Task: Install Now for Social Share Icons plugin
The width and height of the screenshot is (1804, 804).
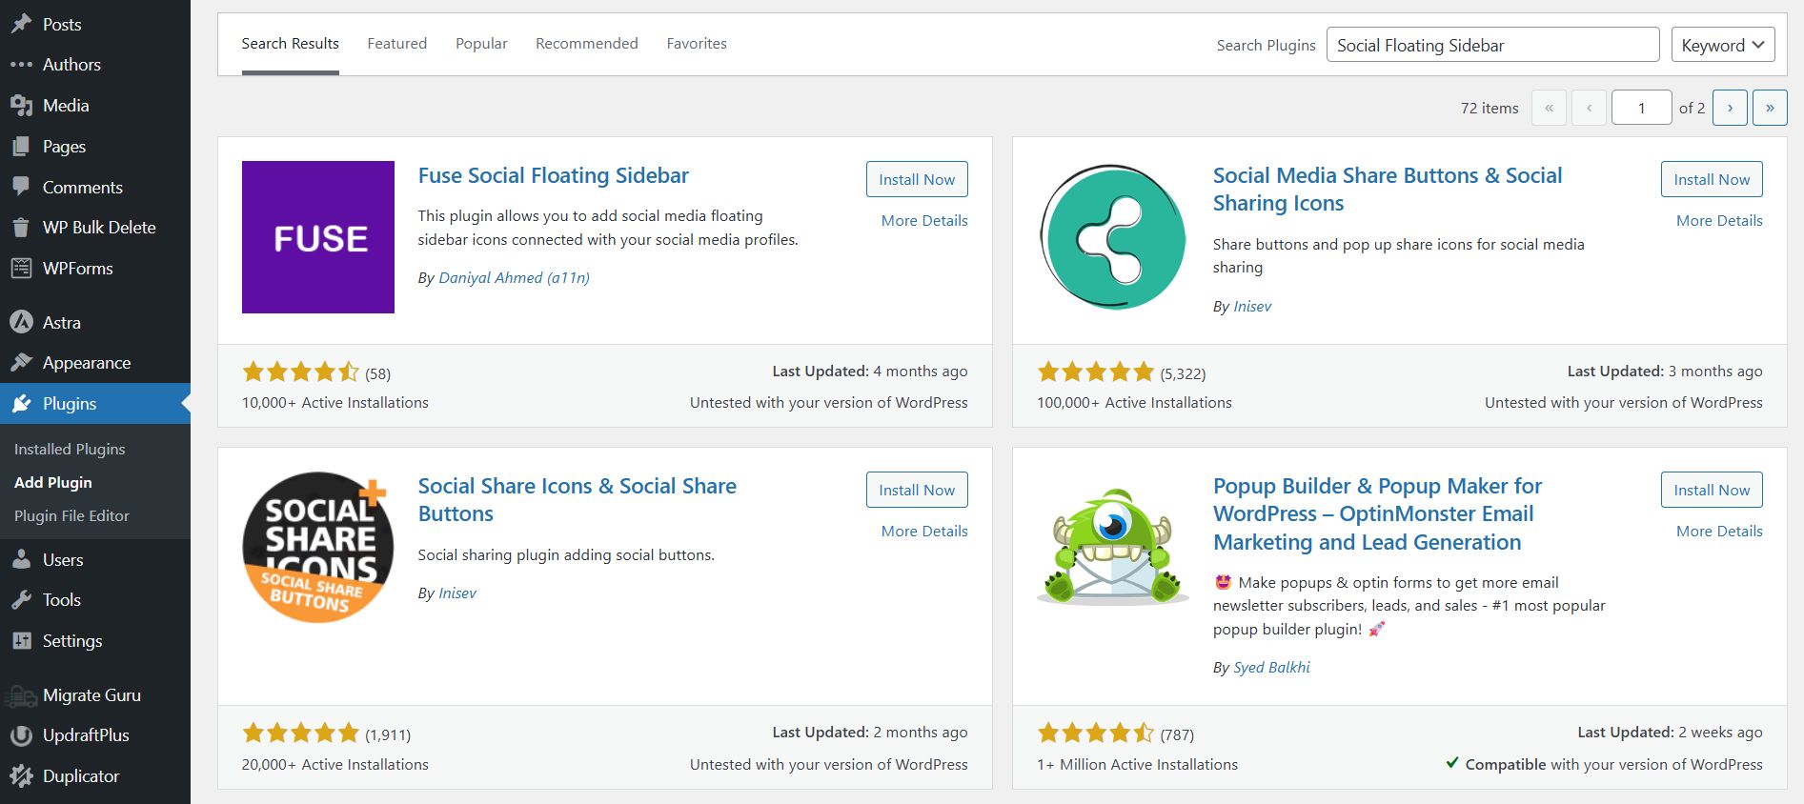Action: pyautogui.click(x=917, y=490)
